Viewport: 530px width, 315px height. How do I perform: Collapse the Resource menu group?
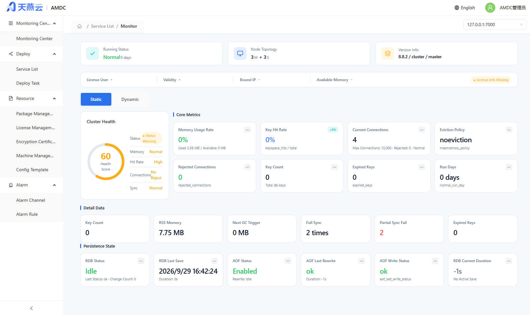31,98
